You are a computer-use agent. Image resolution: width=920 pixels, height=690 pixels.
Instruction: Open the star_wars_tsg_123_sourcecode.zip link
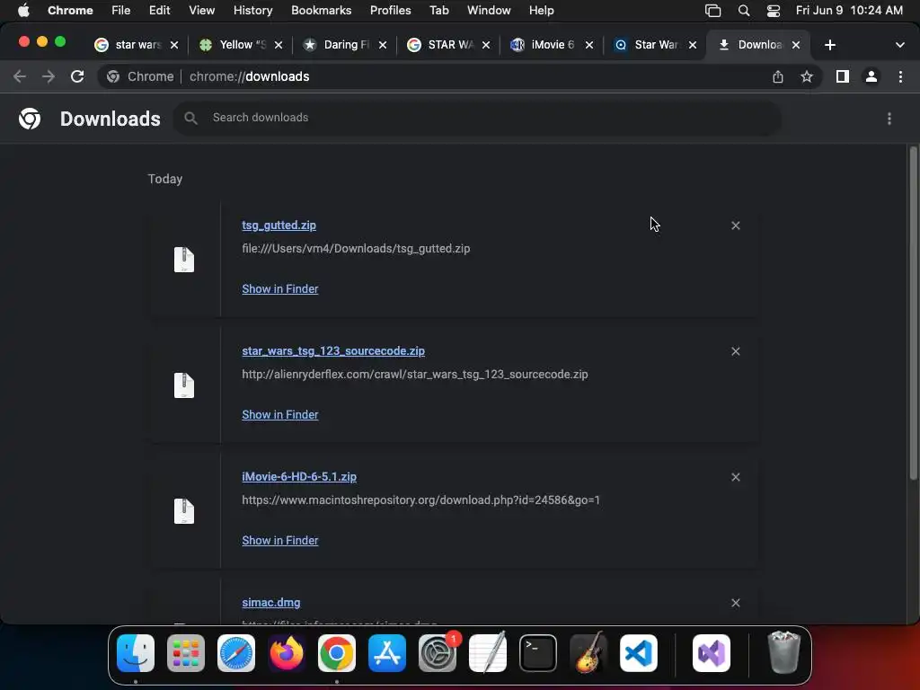tap(333, 351)
